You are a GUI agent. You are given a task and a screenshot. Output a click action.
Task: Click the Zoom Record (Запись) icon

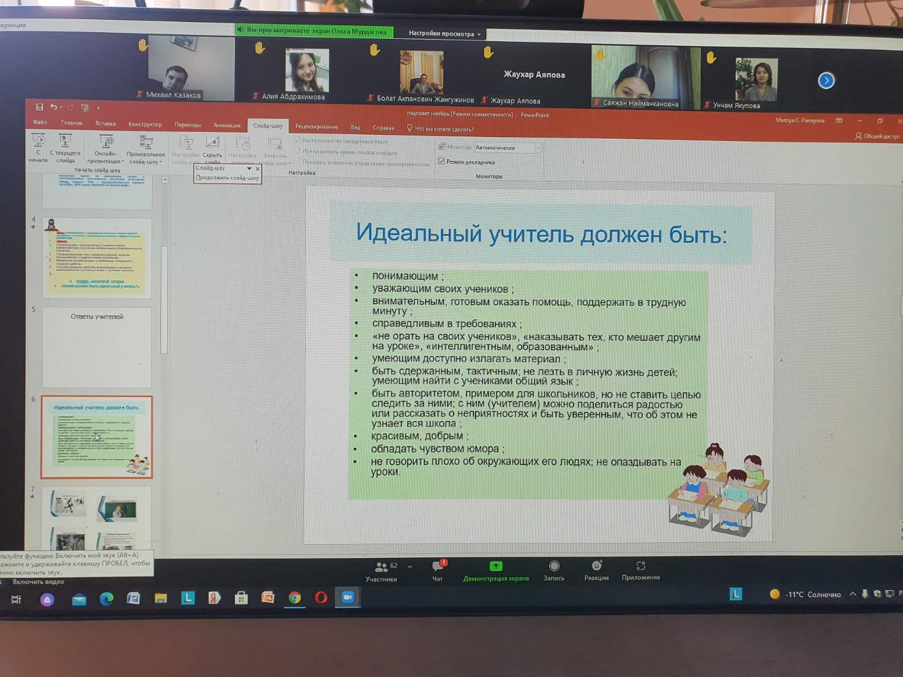pyautogui.click(x=554, y=566)
